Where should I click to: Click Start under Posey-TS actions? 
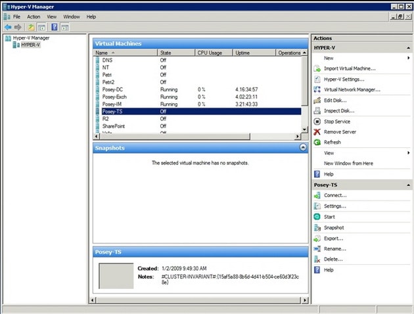pyautogui.click(x=329, y=217)
